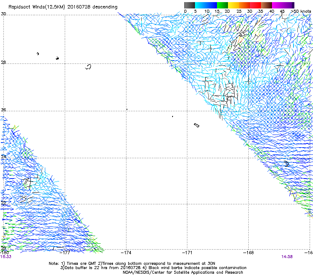Screen dimensions: 313x275
Task: Click the longitude label '-174'
Action: 126,253
